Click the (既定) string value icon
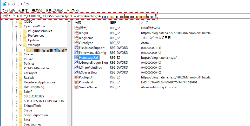The image size is (250, 126). click(x=76, y=28)
